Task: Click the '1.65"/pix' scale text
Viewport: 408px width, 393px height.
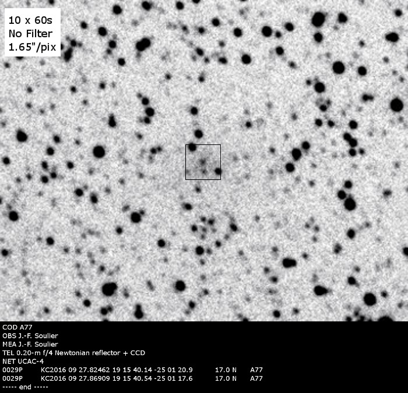Action: (x=32, y=47)
